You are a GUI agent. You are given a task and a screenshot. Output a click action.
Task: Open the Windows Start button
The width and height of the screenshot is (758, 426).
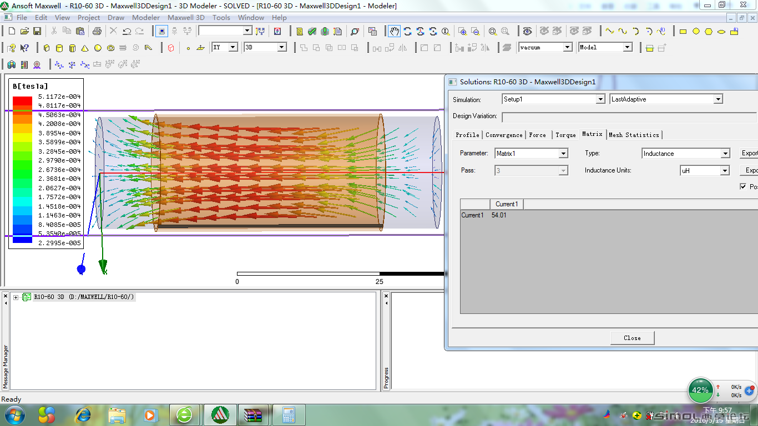click(x=14, y=414)
